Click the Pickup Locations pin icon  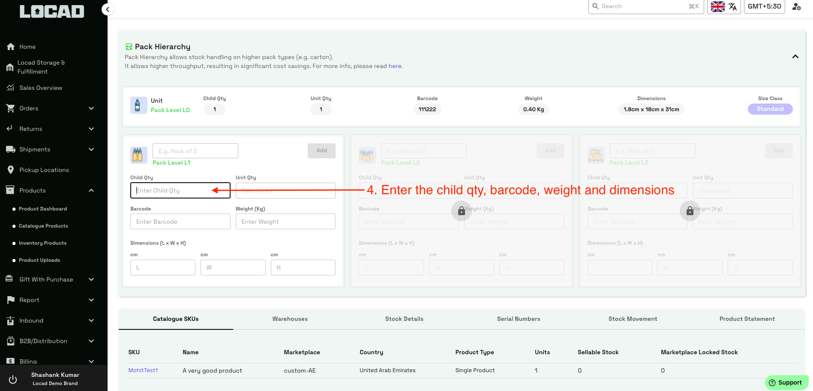point(11,170)
